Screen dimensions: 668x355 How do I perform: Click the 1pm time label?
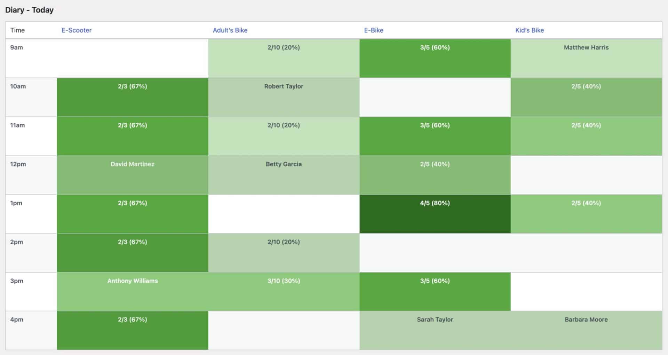pyautogui.click(x=16, y=203)
